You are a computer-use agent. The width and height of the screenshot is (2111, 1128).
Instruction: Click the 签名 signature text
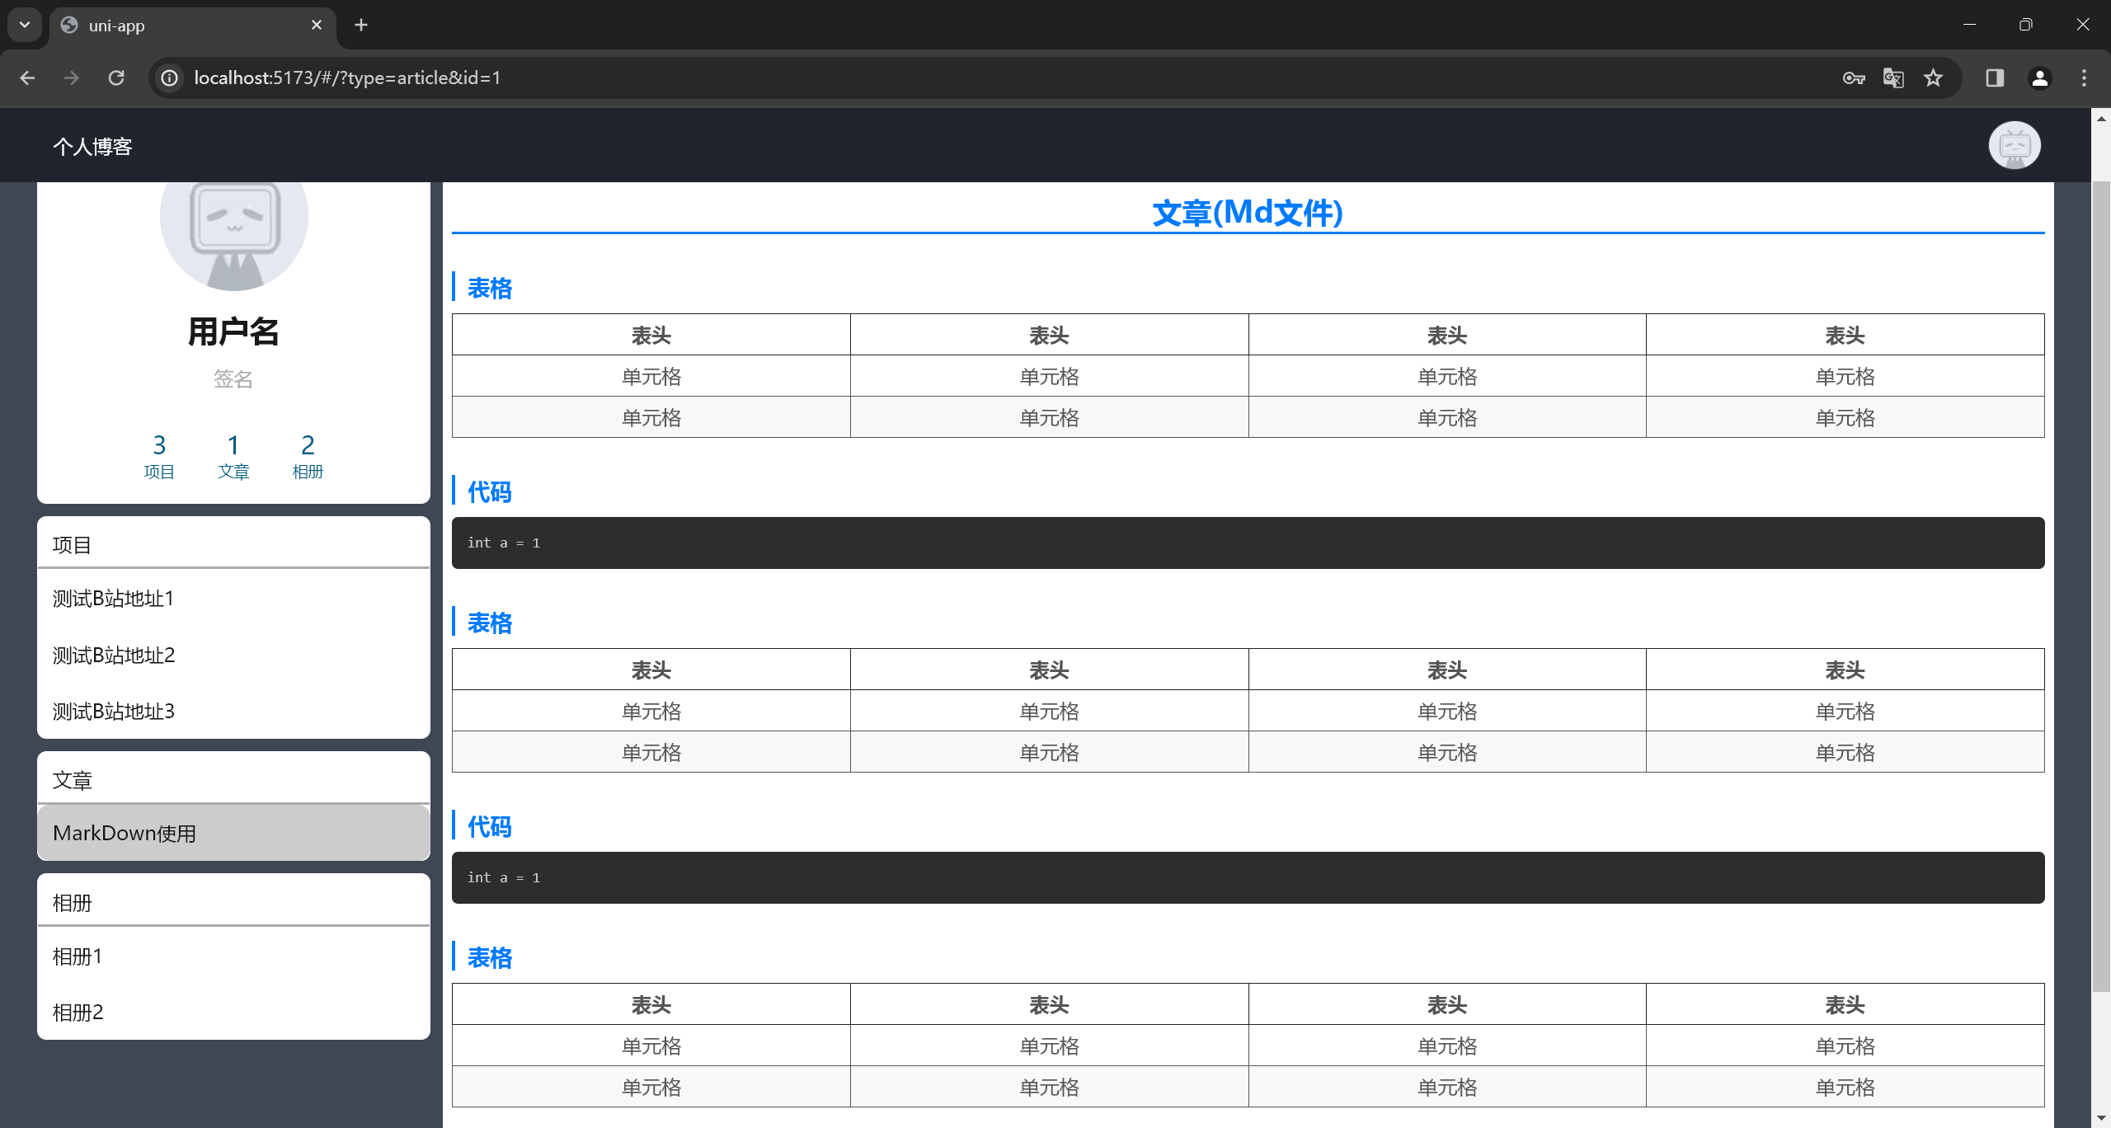(233, 378)
